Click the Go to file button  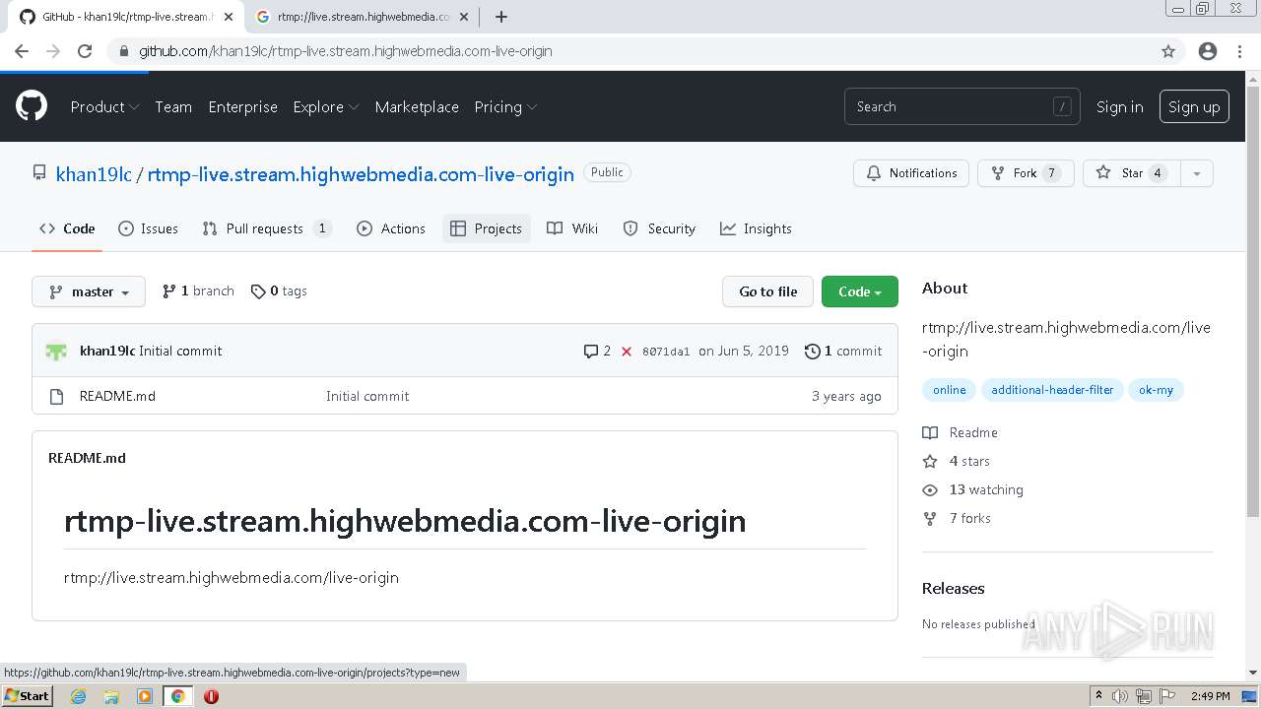pyautogui.click(x=768, y=291)
